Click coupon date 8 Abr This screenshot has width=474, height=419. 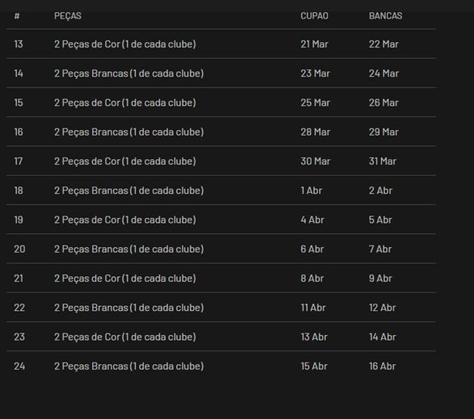(x=312, y=279)
